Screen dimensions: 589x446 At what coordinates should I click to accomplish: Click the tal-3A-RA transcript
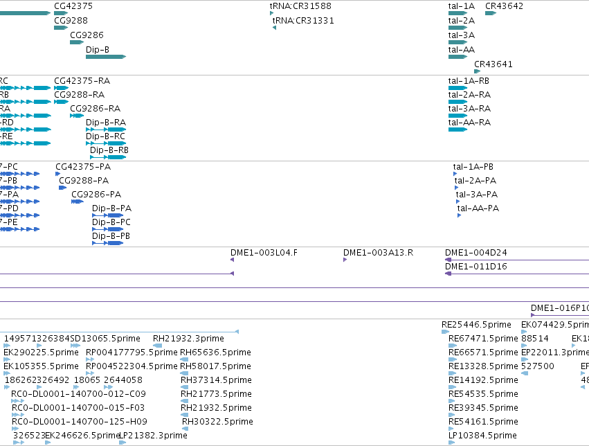click(x=457, y=116)
